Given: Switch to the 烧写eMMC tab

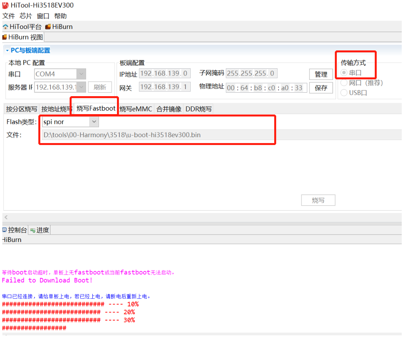Looking at the screenshot, I should point(136,109).
